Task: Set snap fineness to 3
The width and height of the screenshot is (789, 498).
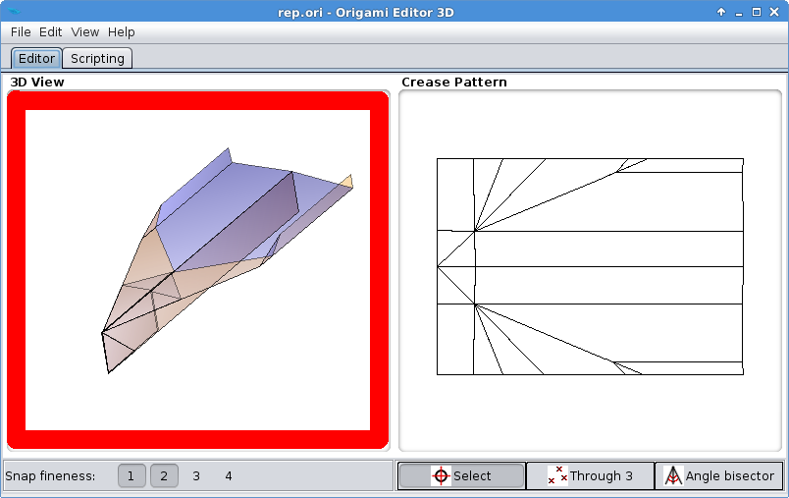Action: (x=196, y=475)
